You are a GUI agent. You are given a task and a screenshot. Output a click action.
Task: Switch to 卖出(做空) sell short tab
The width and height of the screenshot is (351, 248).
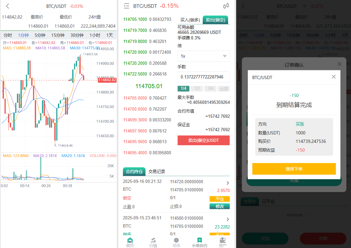coord(215,20)
